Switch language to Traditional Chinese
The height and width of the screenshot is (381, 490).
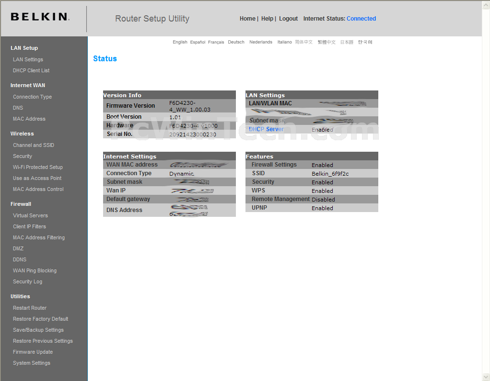tap(327, 42)
